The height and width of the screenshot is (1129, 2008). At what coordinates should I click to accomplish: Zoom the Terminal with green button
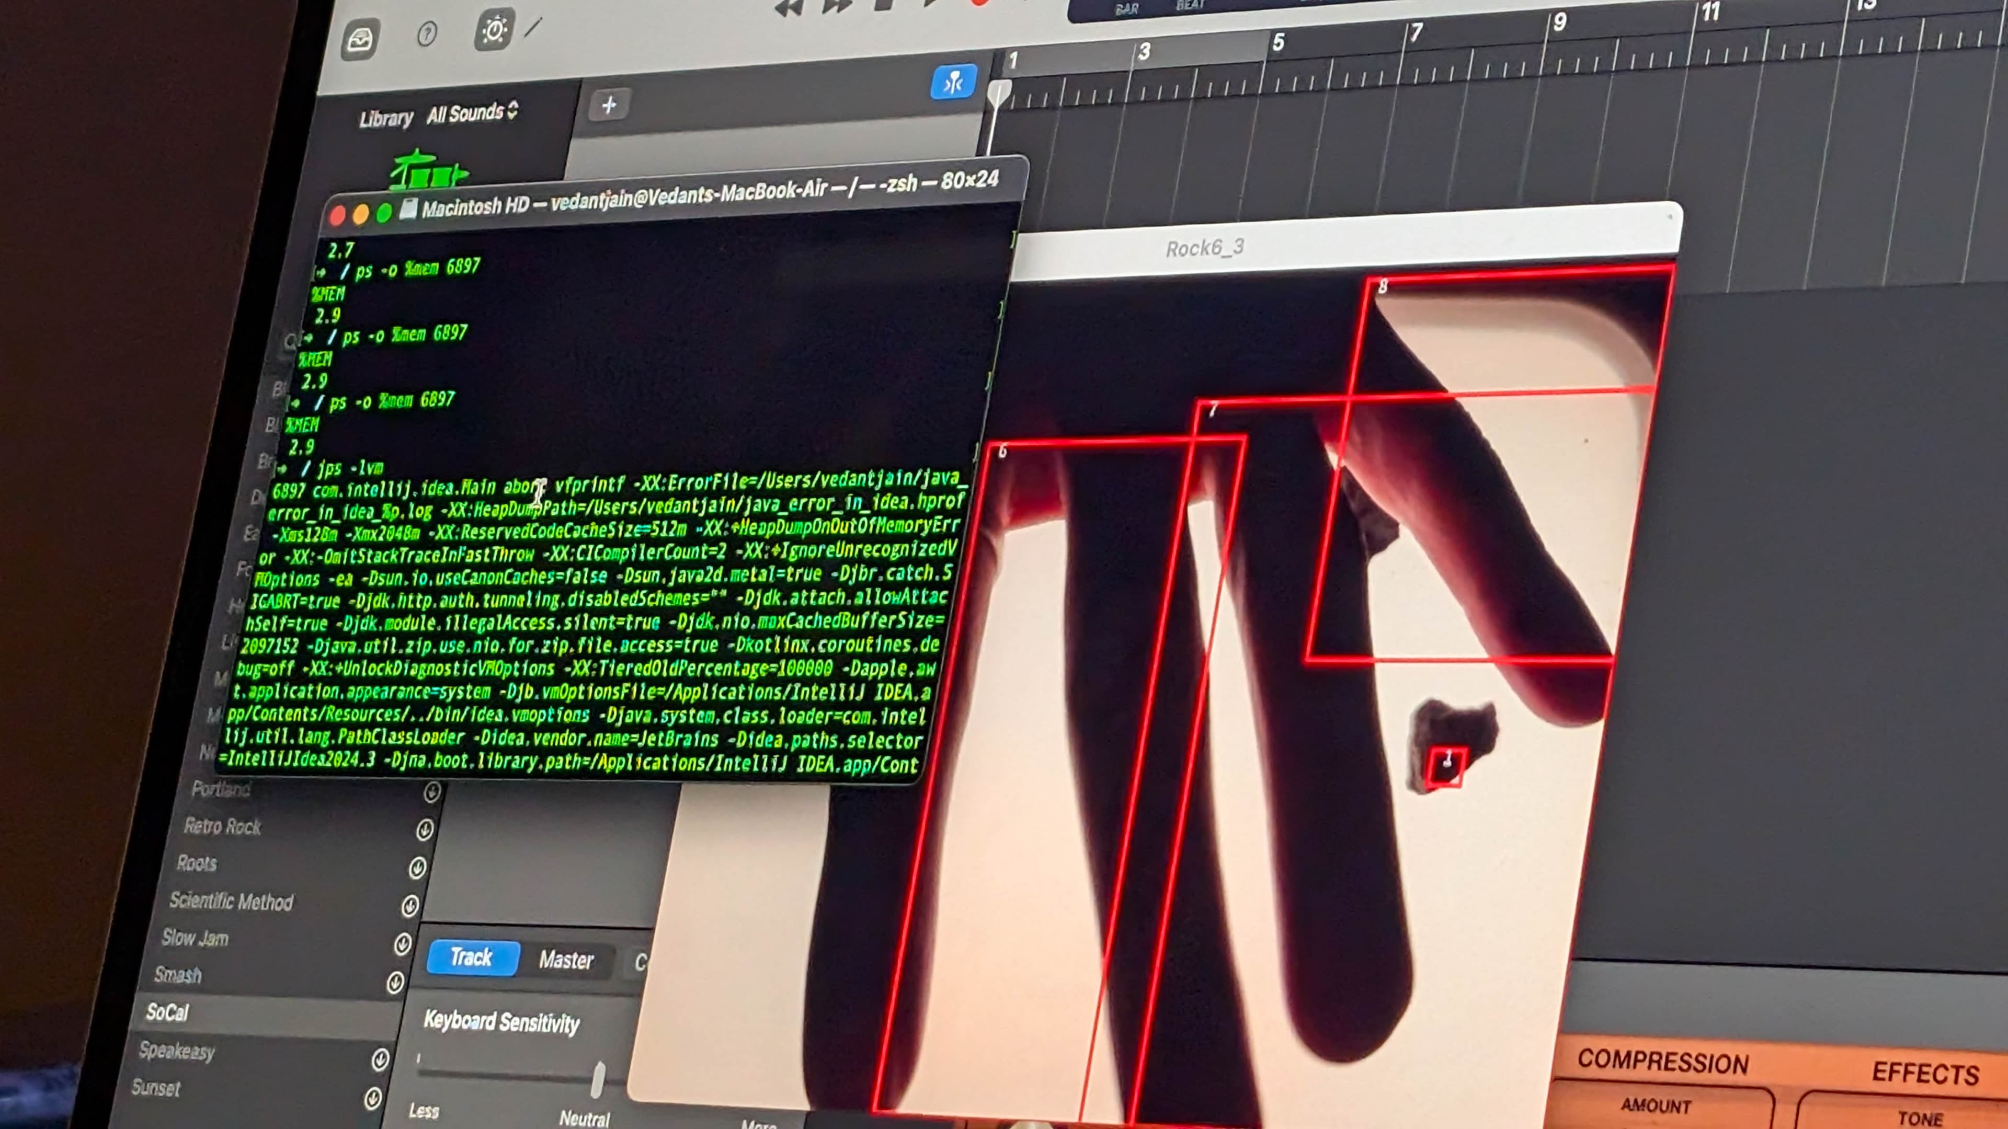(383, 213)
